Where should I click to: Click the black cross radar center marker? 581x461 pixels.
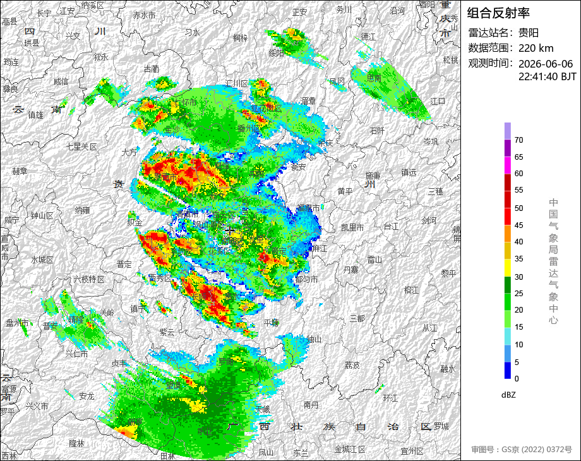point(229,231)
